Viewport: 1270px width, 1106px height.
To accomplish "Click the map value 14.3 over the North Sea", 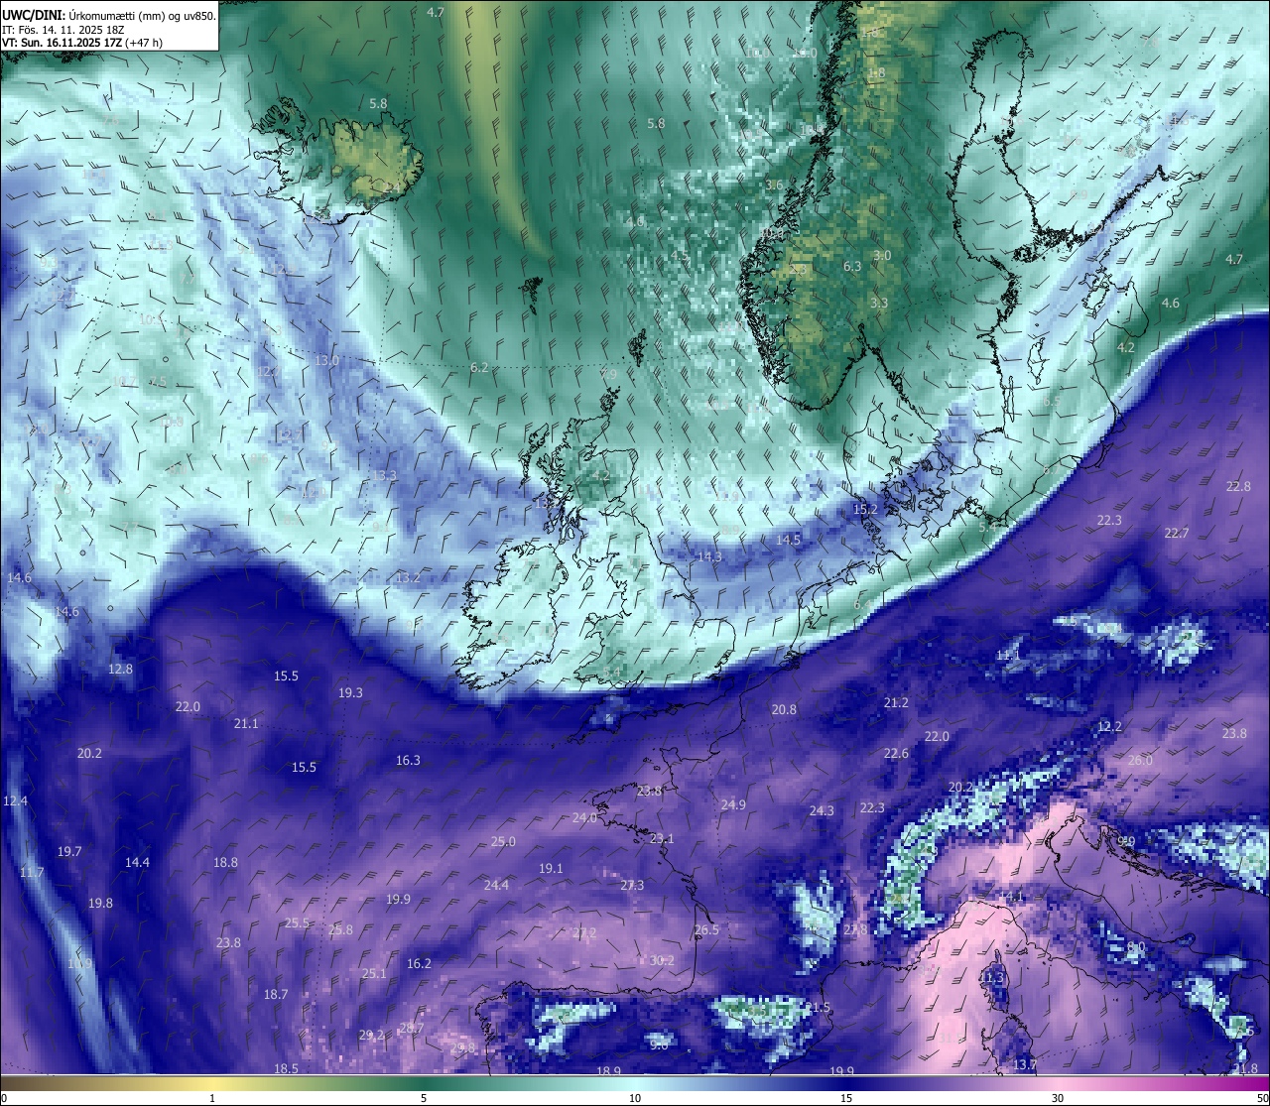I will 709,556.
